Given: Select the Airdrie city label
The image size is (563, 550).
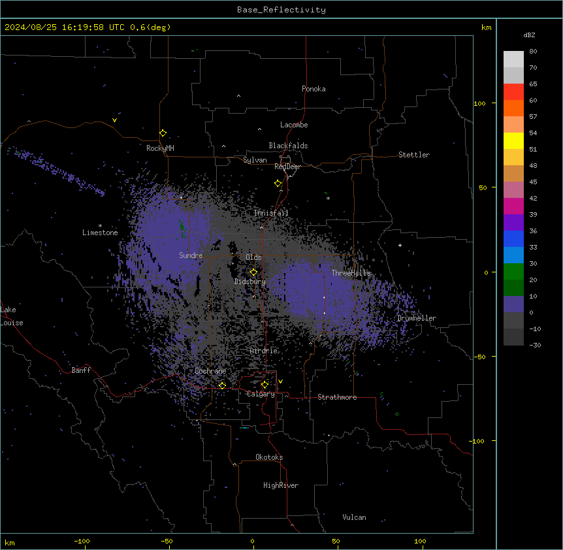Looking at the screenshot, I should (x=263, y=351).
